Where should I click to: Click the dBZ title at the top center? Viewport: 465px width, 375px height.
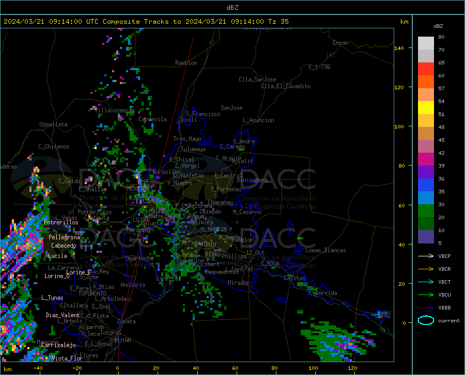pyautogui.click(x=232, y=8)
